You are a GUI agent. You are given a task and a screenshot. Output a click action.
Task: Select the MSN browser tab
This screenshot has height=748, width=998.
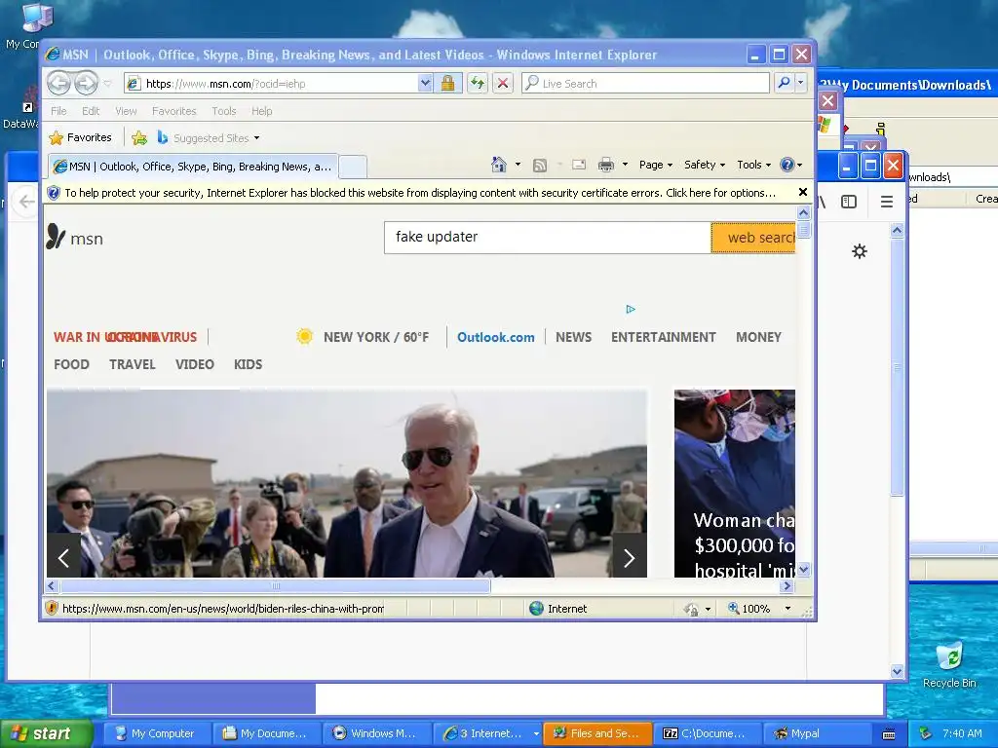193,167
